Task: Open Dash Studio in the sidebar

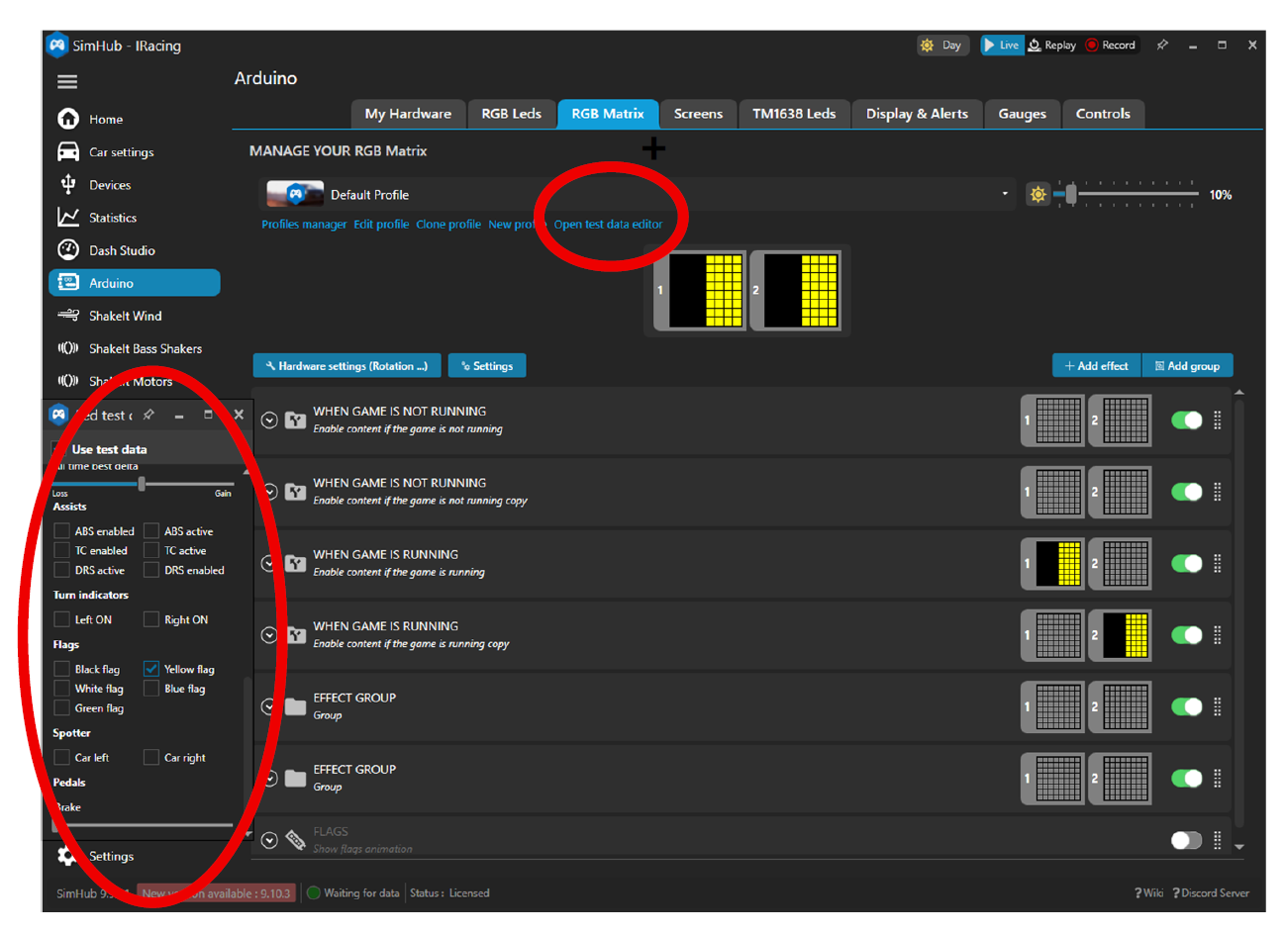Action: point(121,250)
